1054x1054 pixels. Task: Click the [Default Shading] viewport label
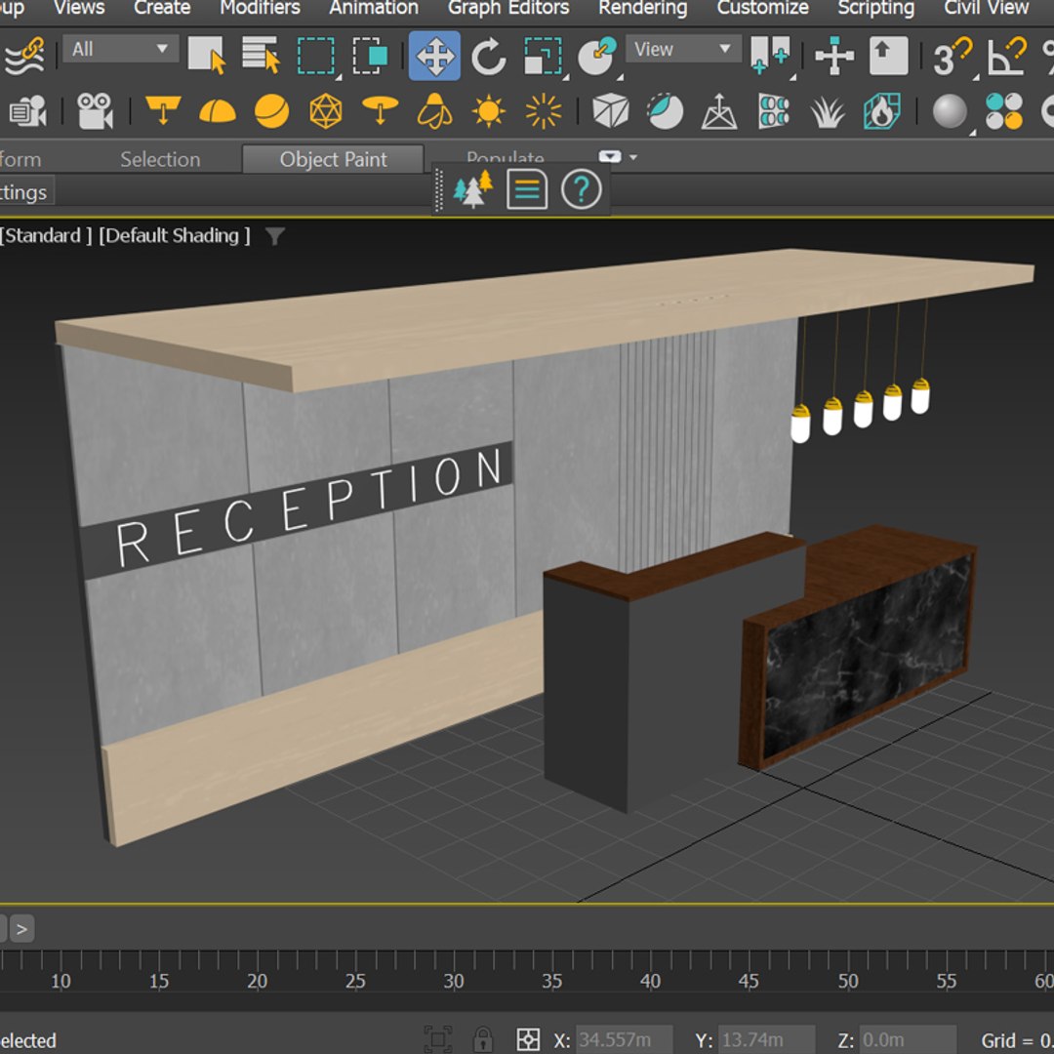click(x=175, y=236)
